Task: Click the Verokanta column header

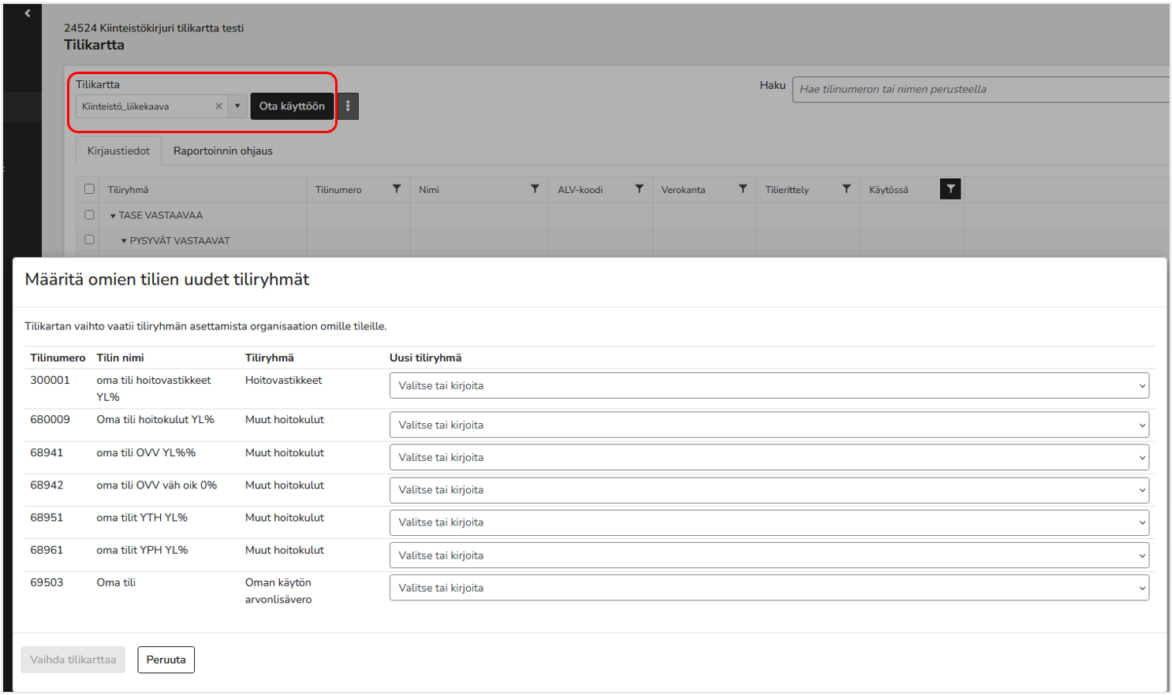Action: pos(683,190)
